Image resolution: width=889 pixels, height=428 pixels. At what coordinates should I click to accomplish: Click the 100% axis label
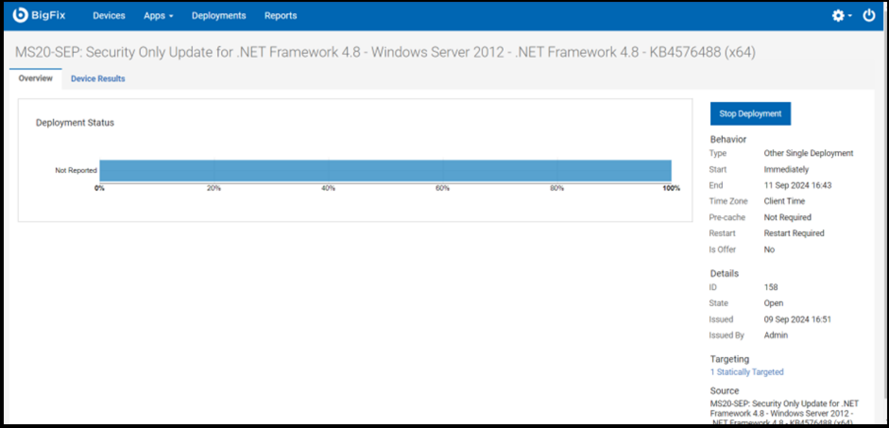pos(671,188)
